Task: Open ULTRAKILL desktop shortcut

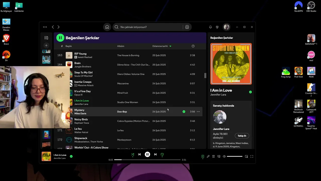Action: [x=298, y=122]
